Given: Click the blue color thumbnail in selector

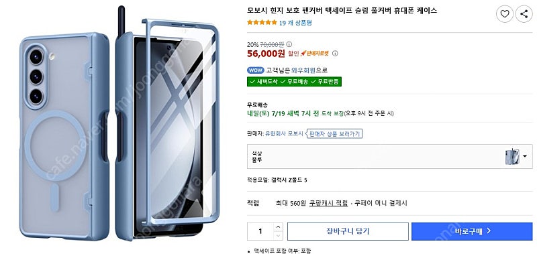Looking at the screenshot, I should (512, 157).
